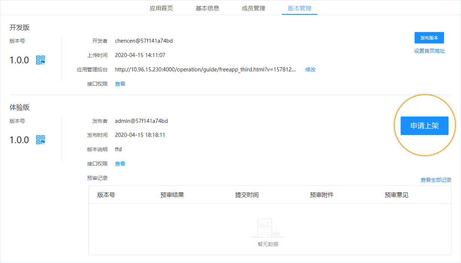Open the 基本信息 tab
Image resolution: width=461 pixels, height=263 pixels.
click(x=208, y=8)
